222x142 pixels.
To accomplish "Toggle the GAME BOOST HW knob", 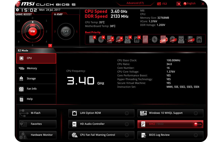I will click(x=33, y=31).
